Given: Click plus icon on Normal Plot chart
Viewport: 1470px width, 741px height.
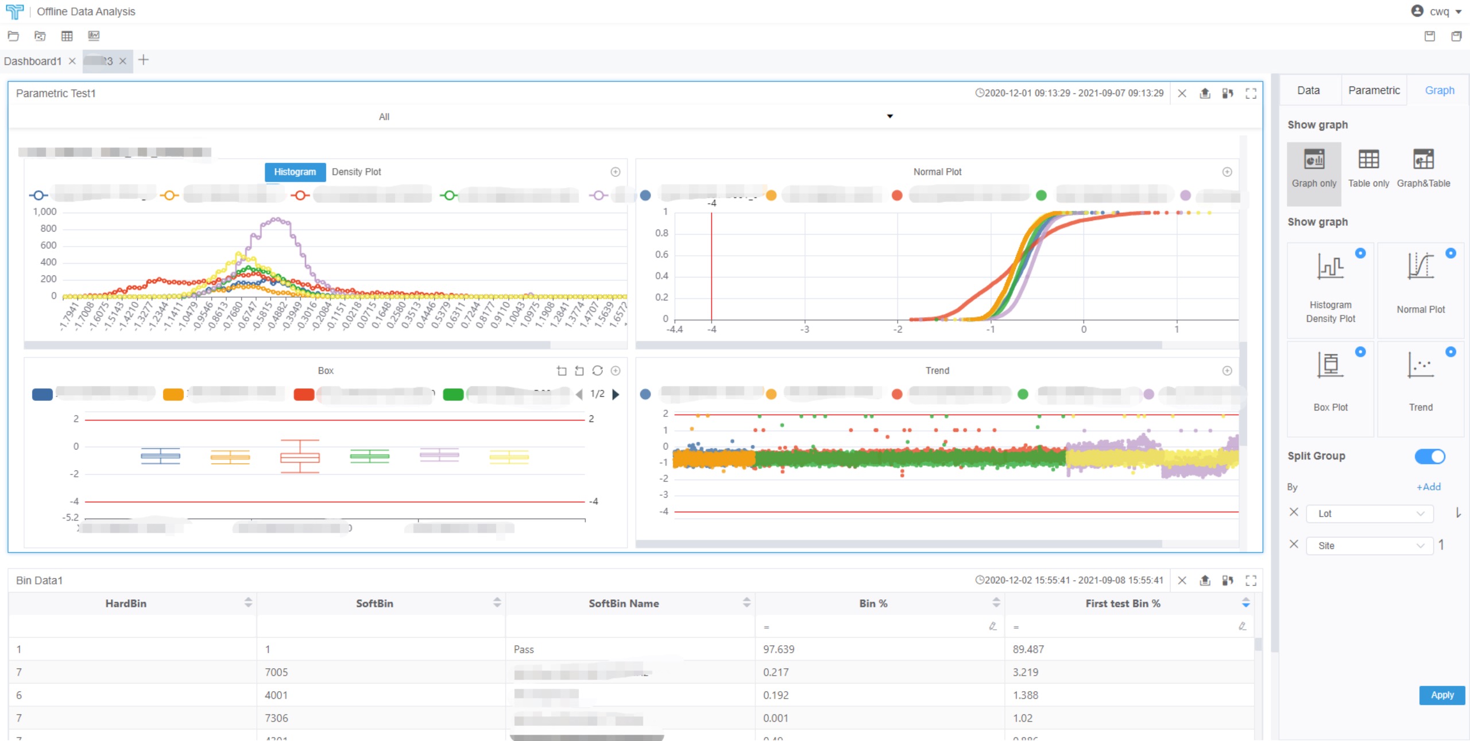Looking at the screenshot, I should [x=1227, y=172].
